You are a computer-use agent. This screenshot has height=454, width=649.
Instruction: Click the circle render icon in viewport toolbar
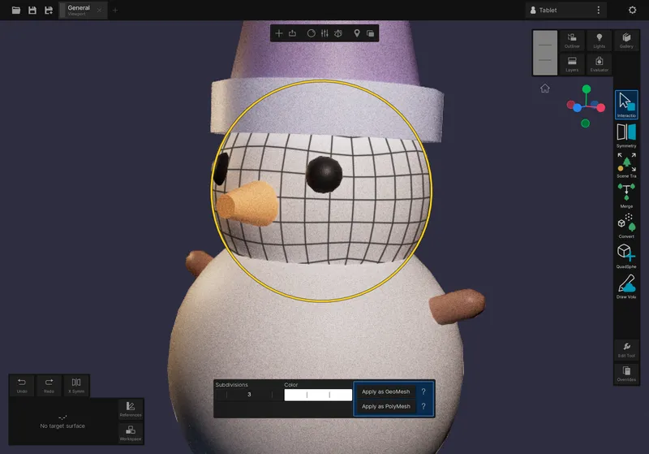312,33
